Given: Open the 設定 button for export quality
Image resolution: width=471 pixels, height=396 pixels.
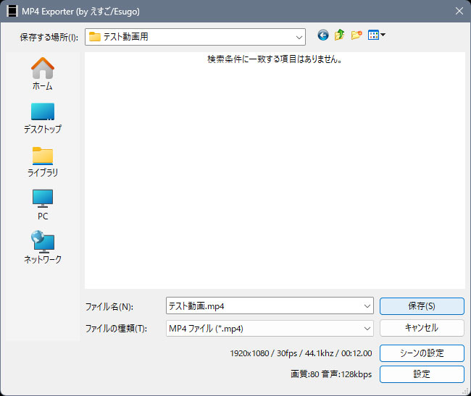Looking at the screenshot, I should [422, 374].
